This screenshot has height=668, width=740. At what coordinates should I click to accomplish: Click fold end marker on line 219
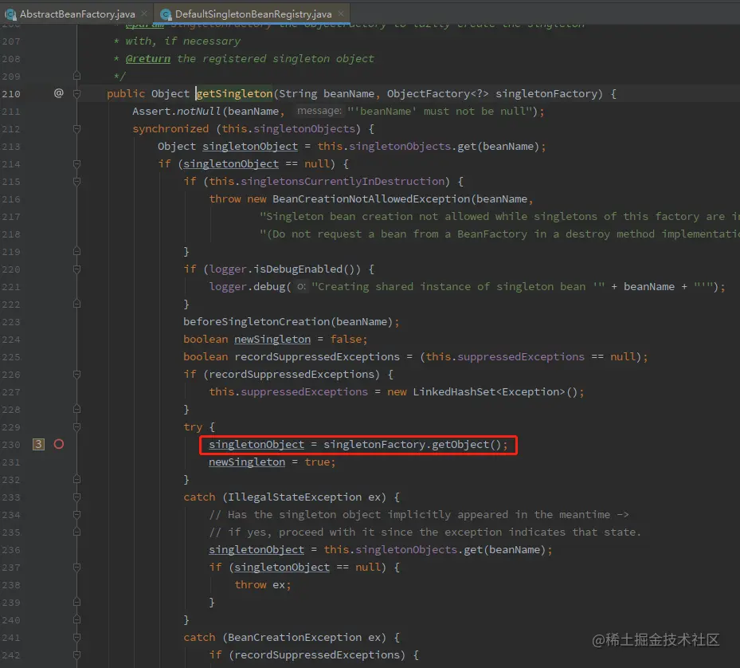click(x=77, y=251)
